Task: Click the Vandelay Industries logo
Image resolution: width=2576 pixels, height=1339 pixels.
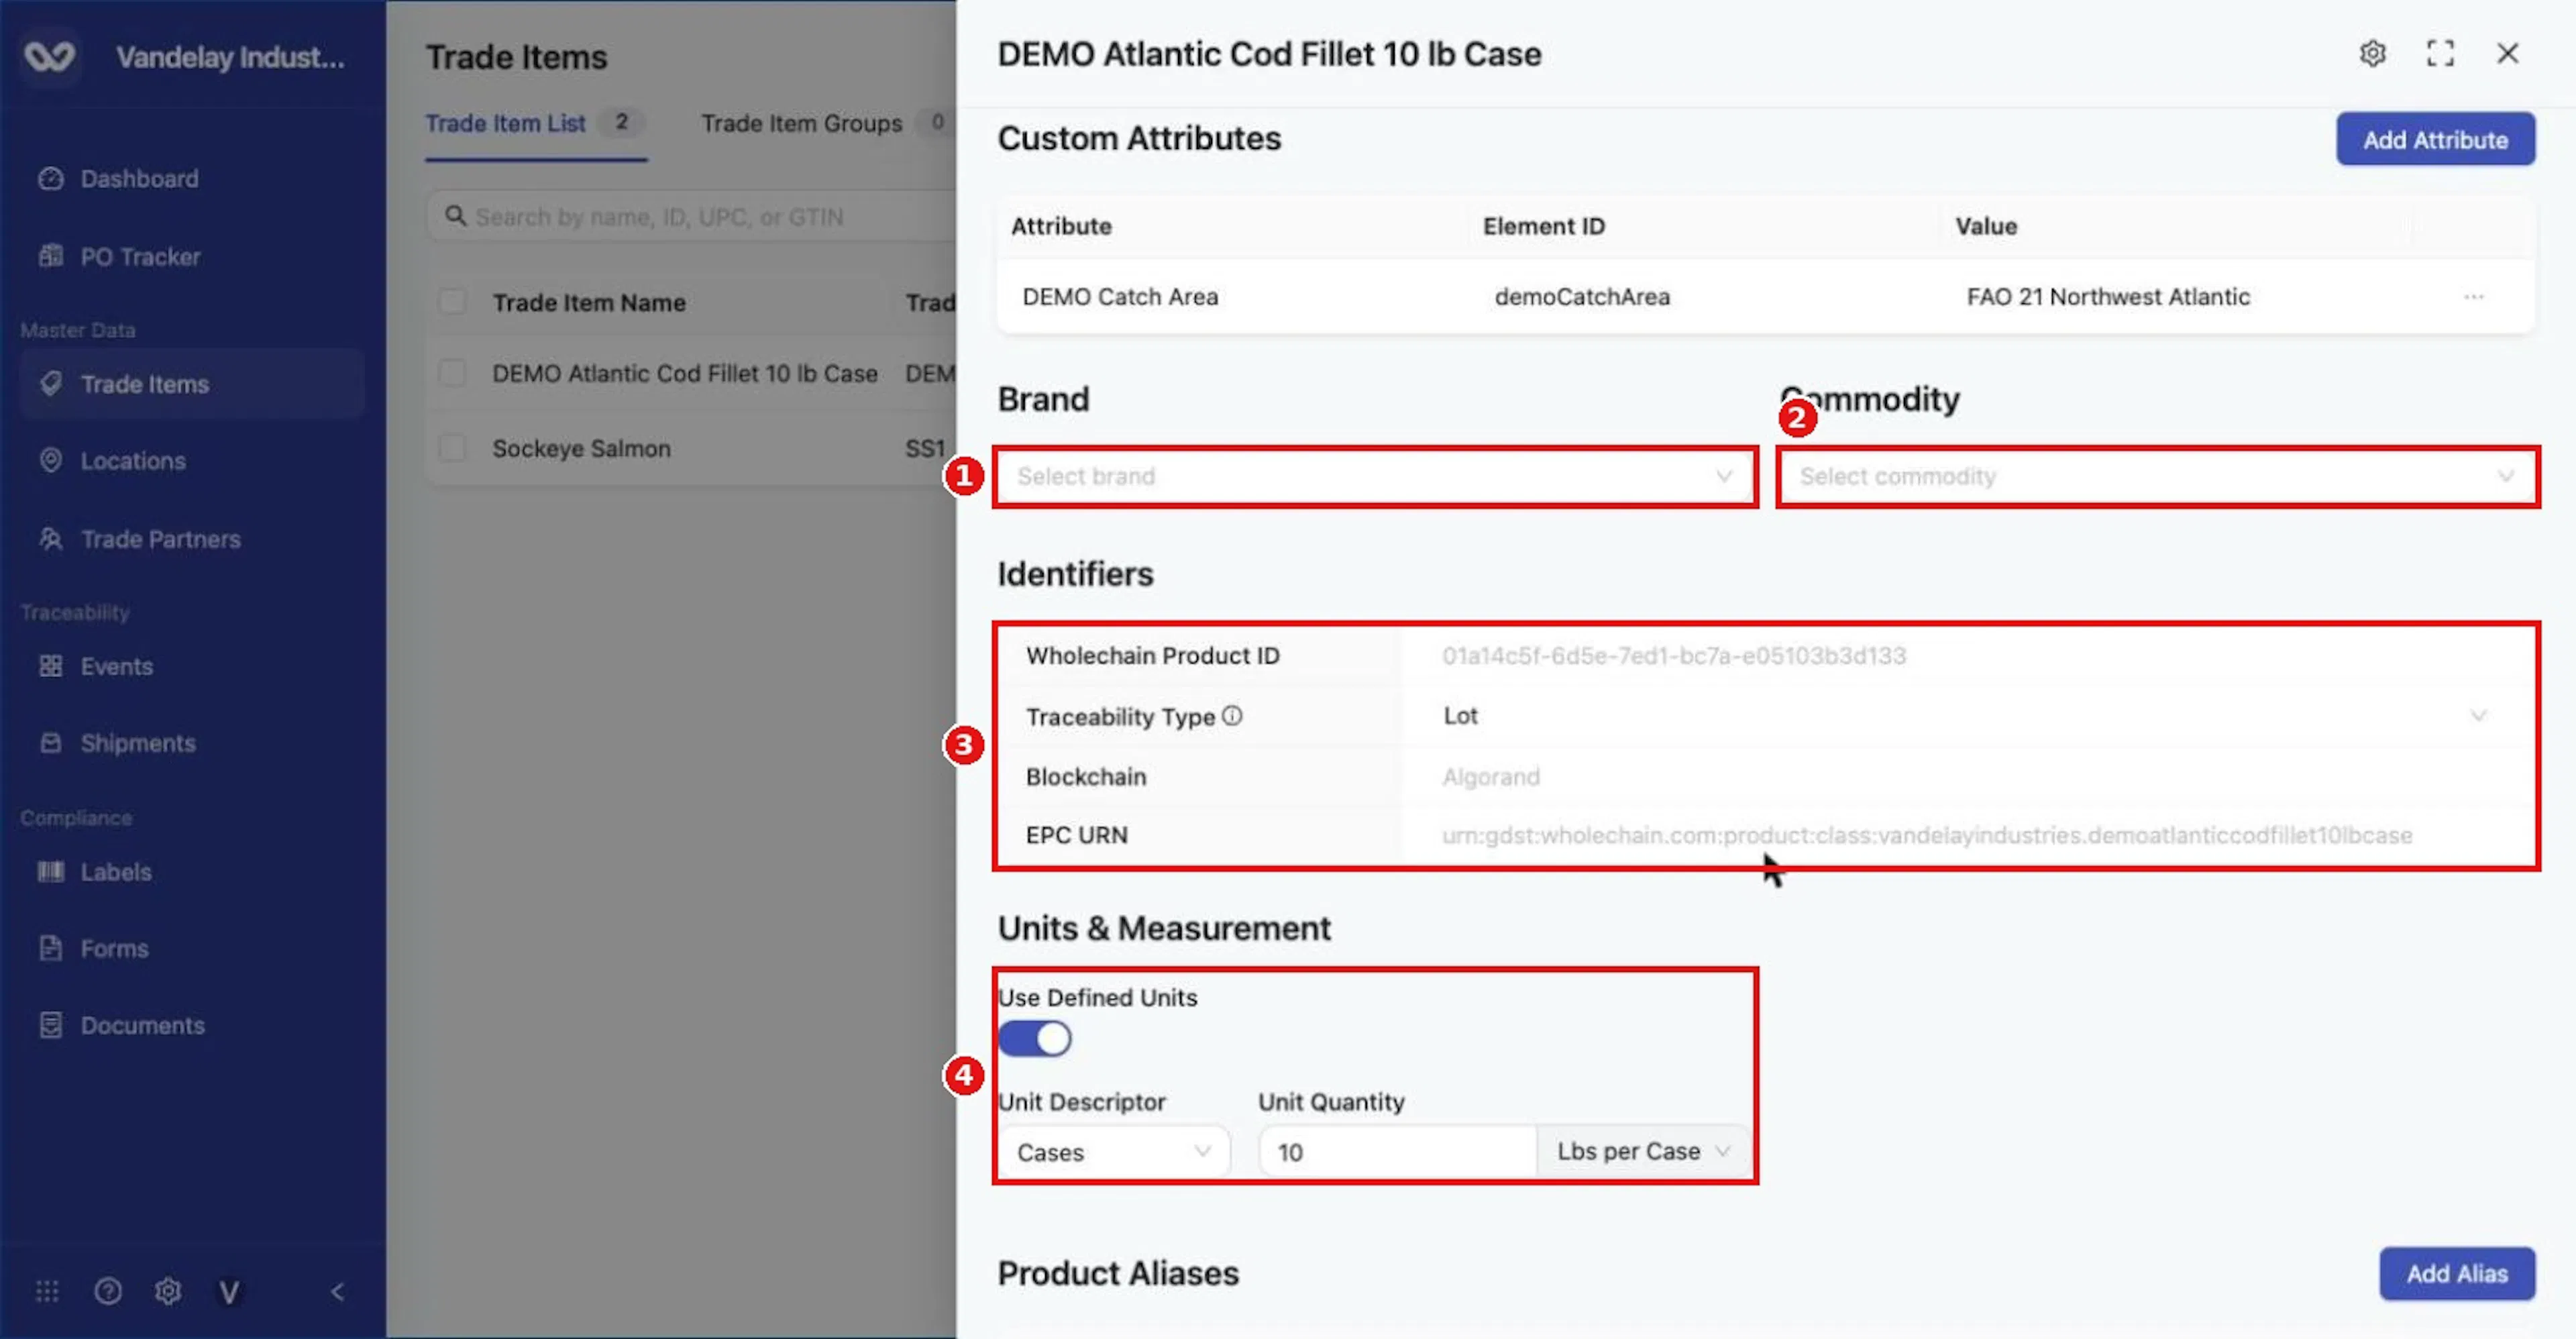Action: click(x=49, y=56)
